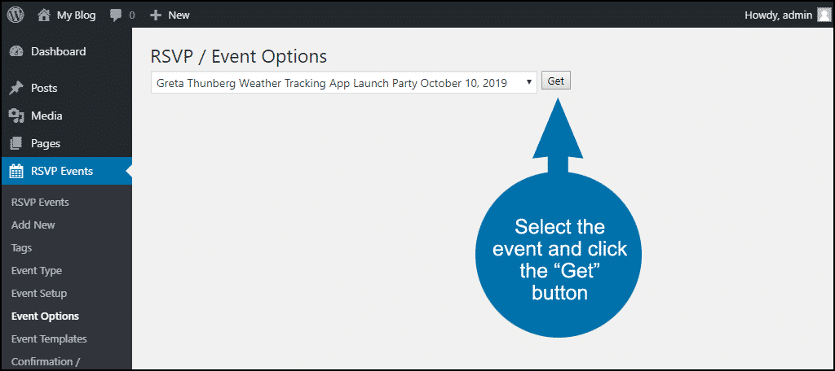Open the Tags submenu link
Screen dimensions: 835x371
point(21,248)
